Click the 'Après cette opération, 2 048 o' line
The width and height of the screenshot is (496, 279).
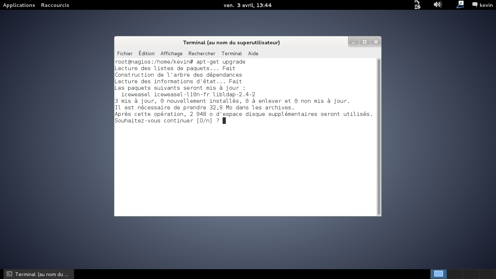[244, 114]
